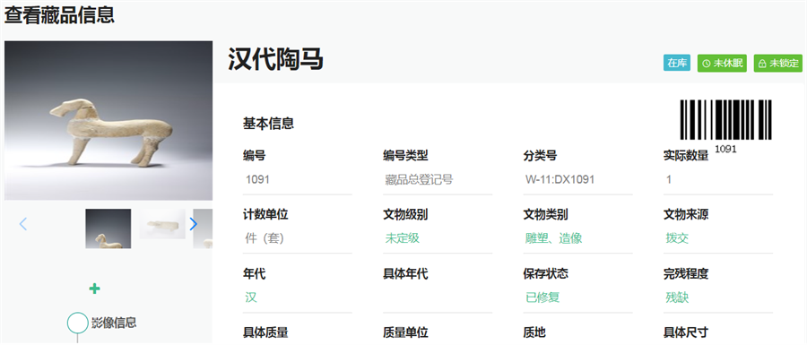
Task: Show previous image with left arrow
Action: (x=23, y=224)
